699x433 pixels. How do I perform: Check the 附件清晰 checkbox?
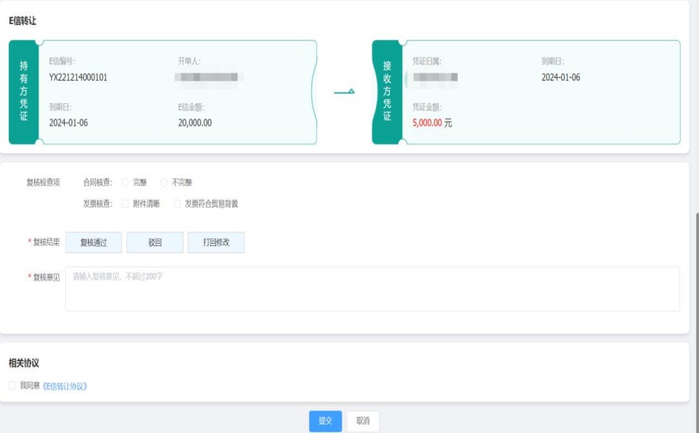[x=125, y=204]
